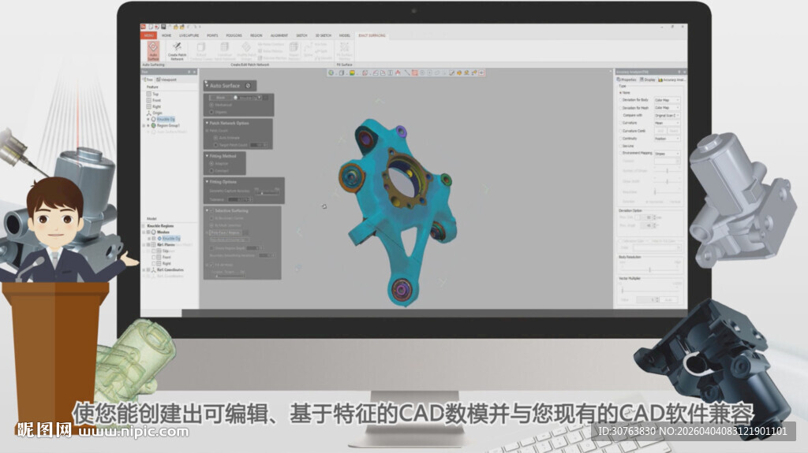This screenshot has height=453, width=808.
Task: Click the Tolerance value field
Action: click(240, 200)
